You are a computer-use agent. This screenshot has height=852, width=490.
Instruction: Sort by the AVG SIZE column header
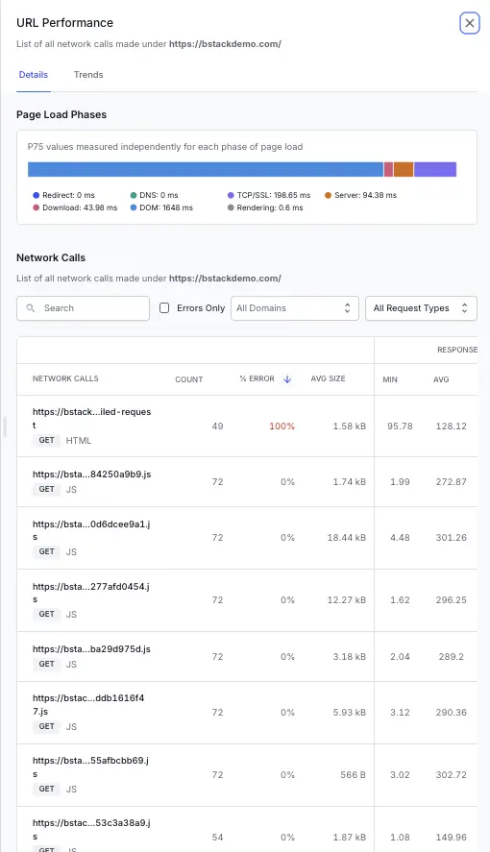329,378
